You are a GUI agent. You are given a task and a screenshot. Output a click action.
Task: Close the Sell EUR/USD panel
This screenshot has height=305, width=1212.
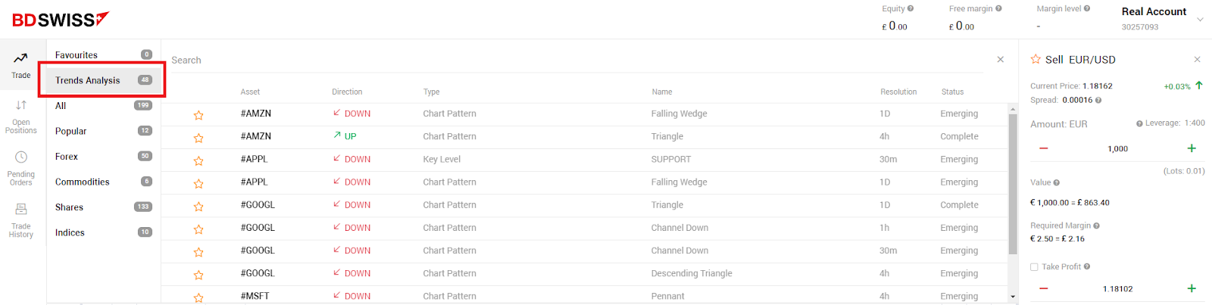click(1197, 59)
